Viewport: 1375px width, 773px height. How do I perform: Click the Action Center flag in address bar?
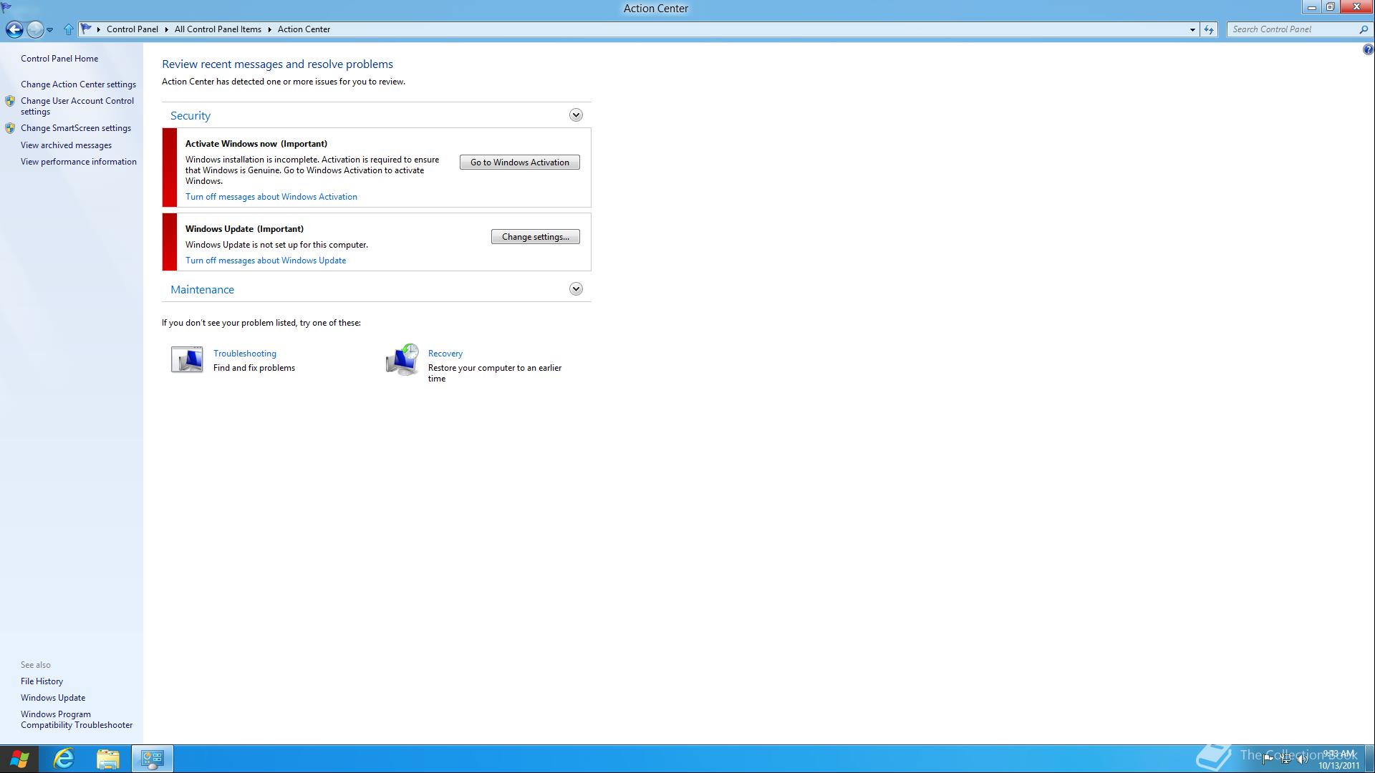click(x=87, y=29)
